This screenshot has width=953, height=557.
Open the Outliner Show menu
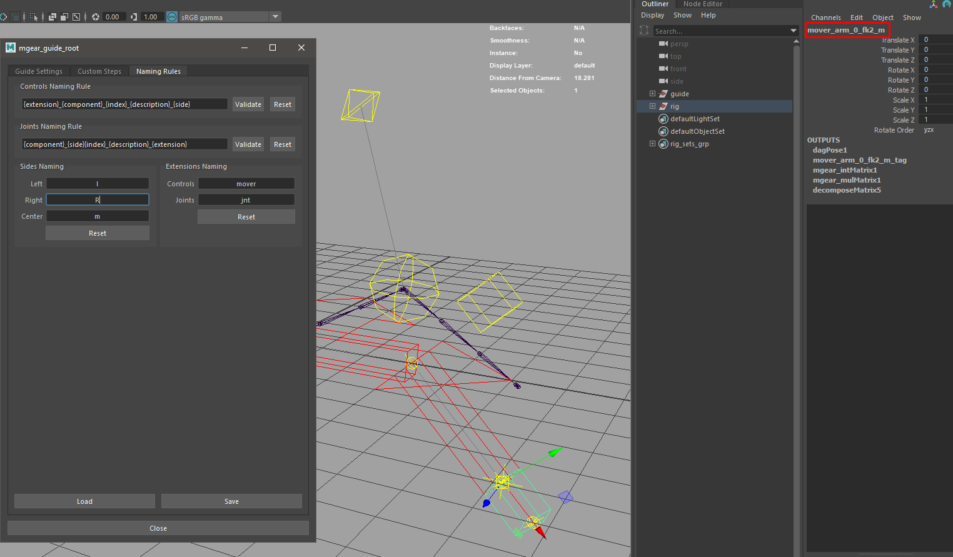click(682, 15)
